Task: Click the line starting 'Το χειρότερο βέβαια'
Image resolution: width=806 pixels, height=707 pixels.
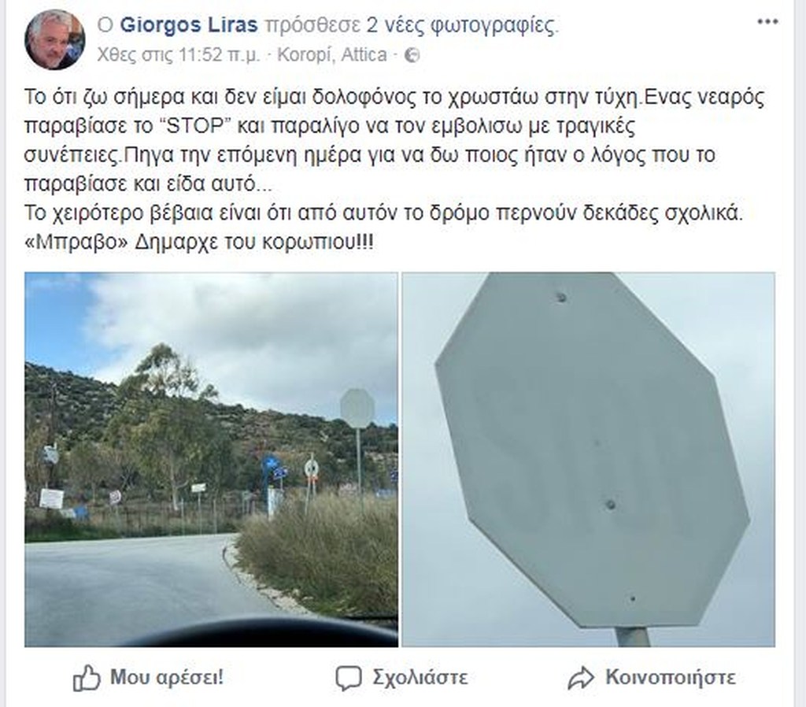Action: (x=383, y=213)
